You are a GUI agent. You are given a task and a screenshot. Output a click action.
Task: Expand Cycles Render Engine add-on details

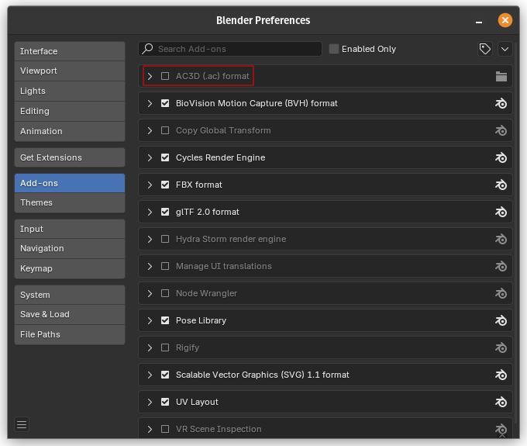(150, 157)
